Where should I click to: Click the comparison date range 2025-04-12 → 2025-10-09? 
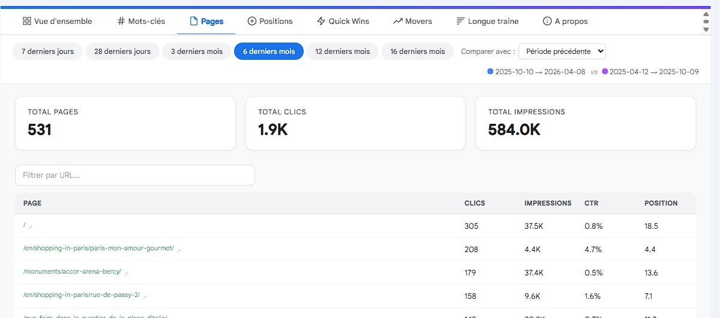pos(654,71)
